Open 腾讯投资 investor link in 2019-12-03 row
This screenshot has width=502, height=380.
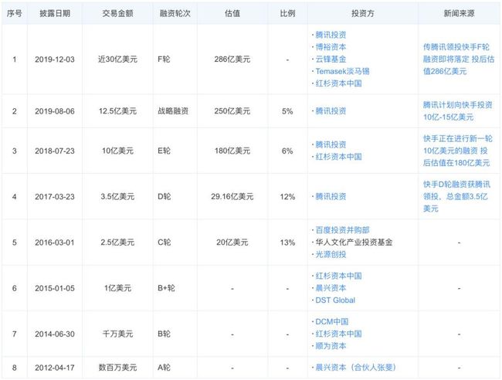point(331,35)
